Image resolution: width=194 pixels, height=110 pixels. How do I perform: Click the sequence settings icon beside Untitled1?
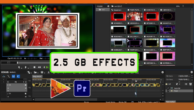click(x=29, y=73)
